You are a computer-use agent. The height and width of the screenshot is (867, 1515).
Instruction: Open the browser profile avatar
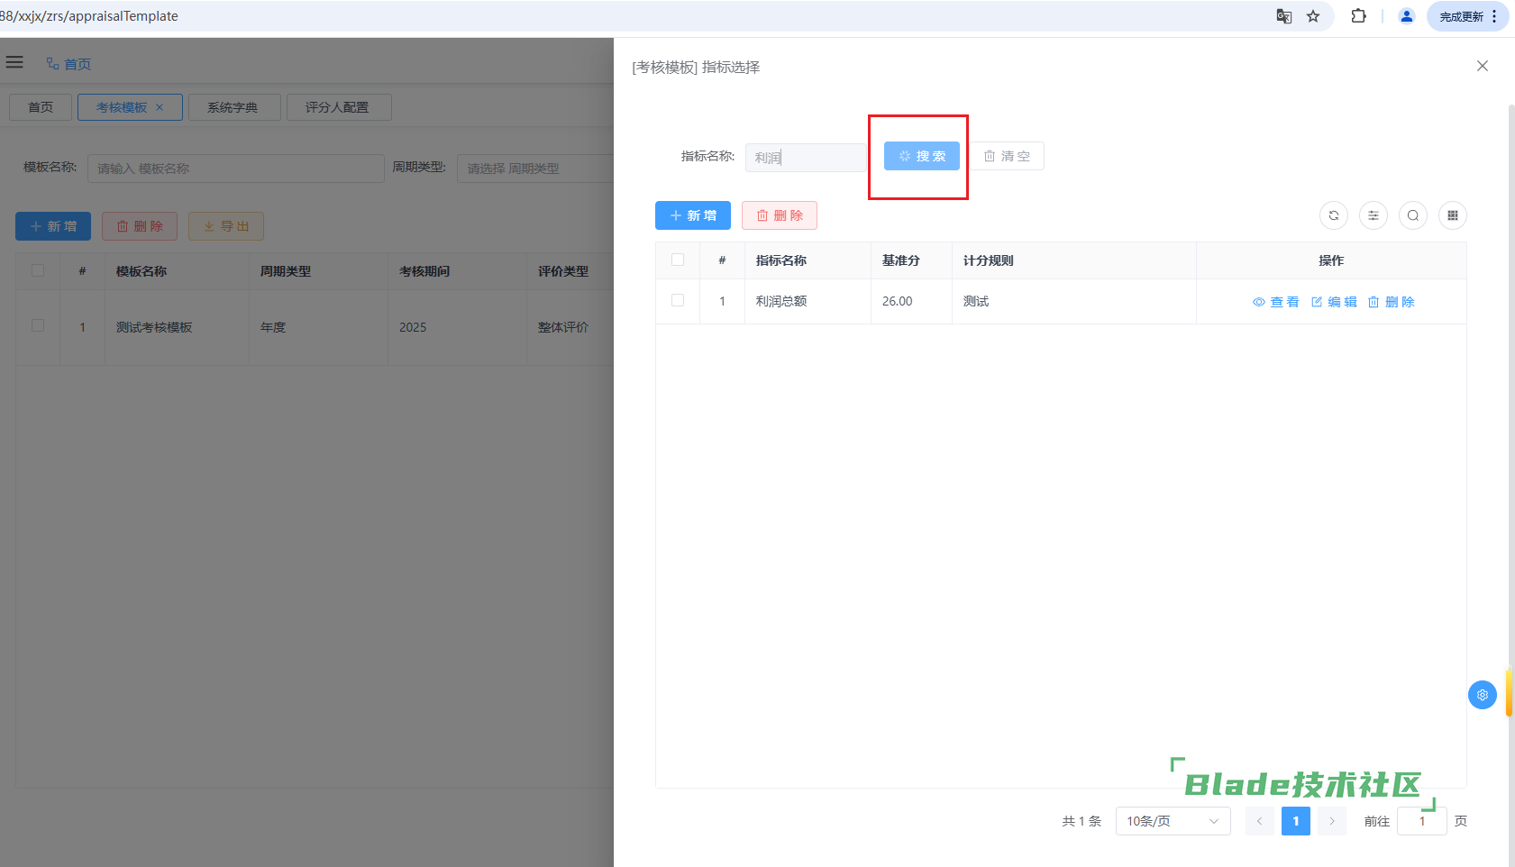(1406, 16)
